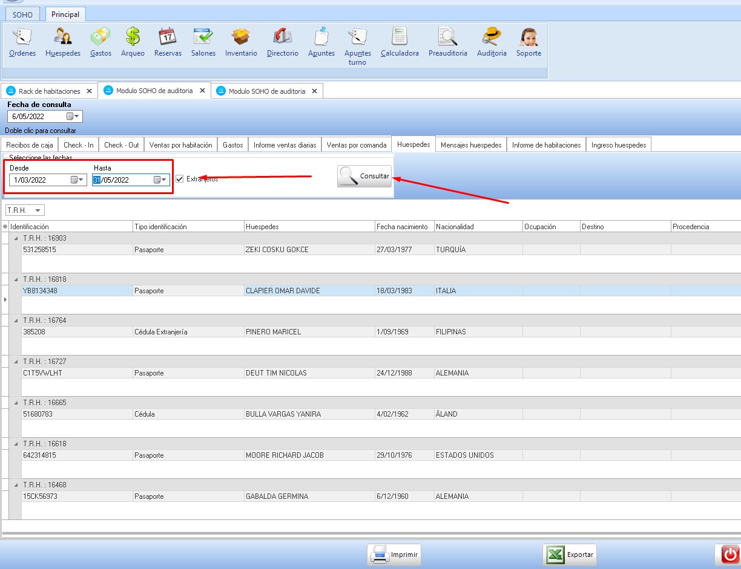Uncheck the Extranjeros checkbox

pyautogui.click(x=180, y=179)
